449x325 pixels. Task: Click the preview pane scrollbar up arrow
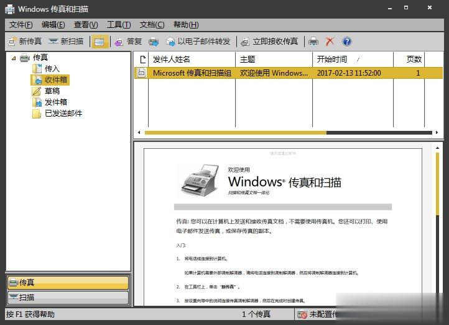coord(438,148)
